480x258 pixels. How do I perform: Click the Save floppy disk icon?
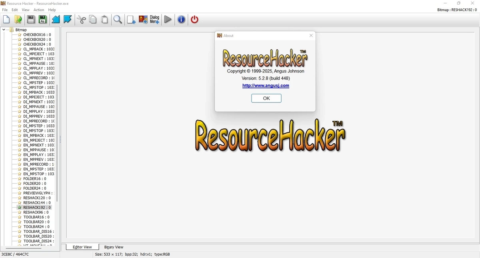pyautogui.click(x=31, y=19)
